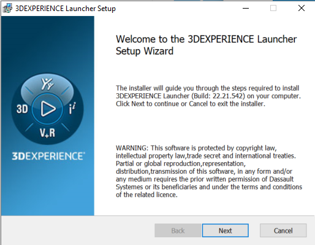Image resolution: width=315 pixels, height=245 pixels.
Task: Click Next to continue the installation
Action: coord(226,230)
